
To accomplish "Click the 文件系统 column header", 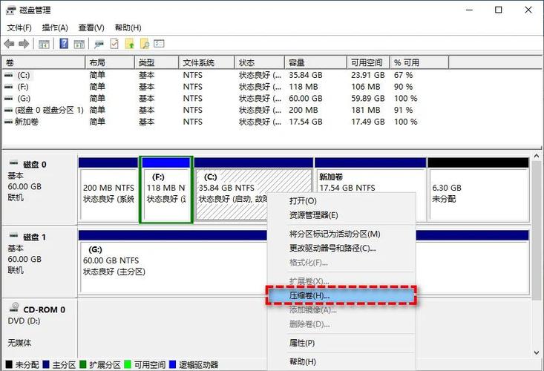I will (x=199, y=63).
